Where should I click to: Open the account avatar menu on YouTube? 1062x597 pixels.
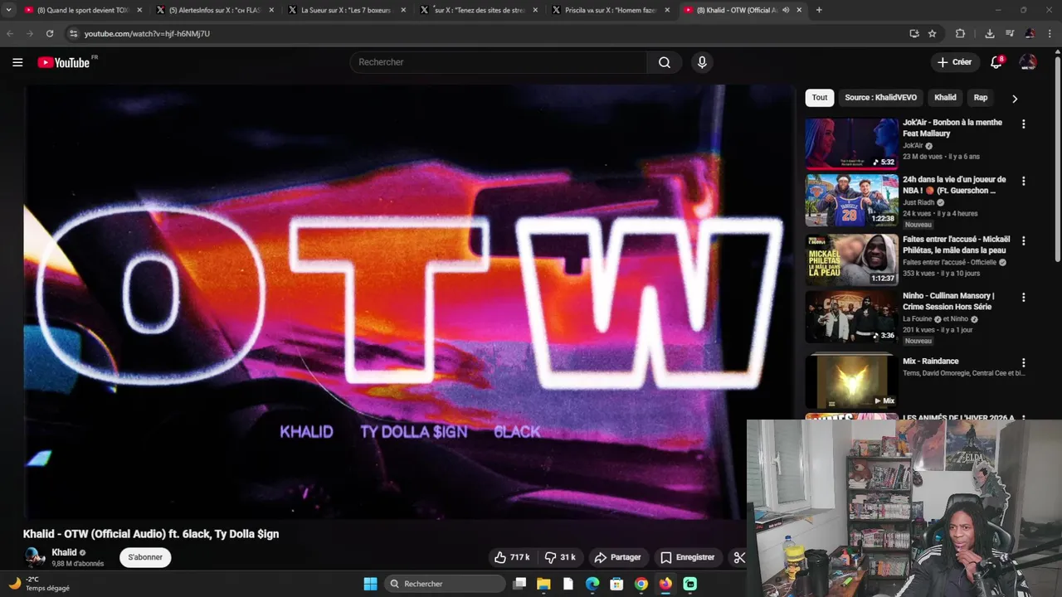click(x=1028, y=62)
